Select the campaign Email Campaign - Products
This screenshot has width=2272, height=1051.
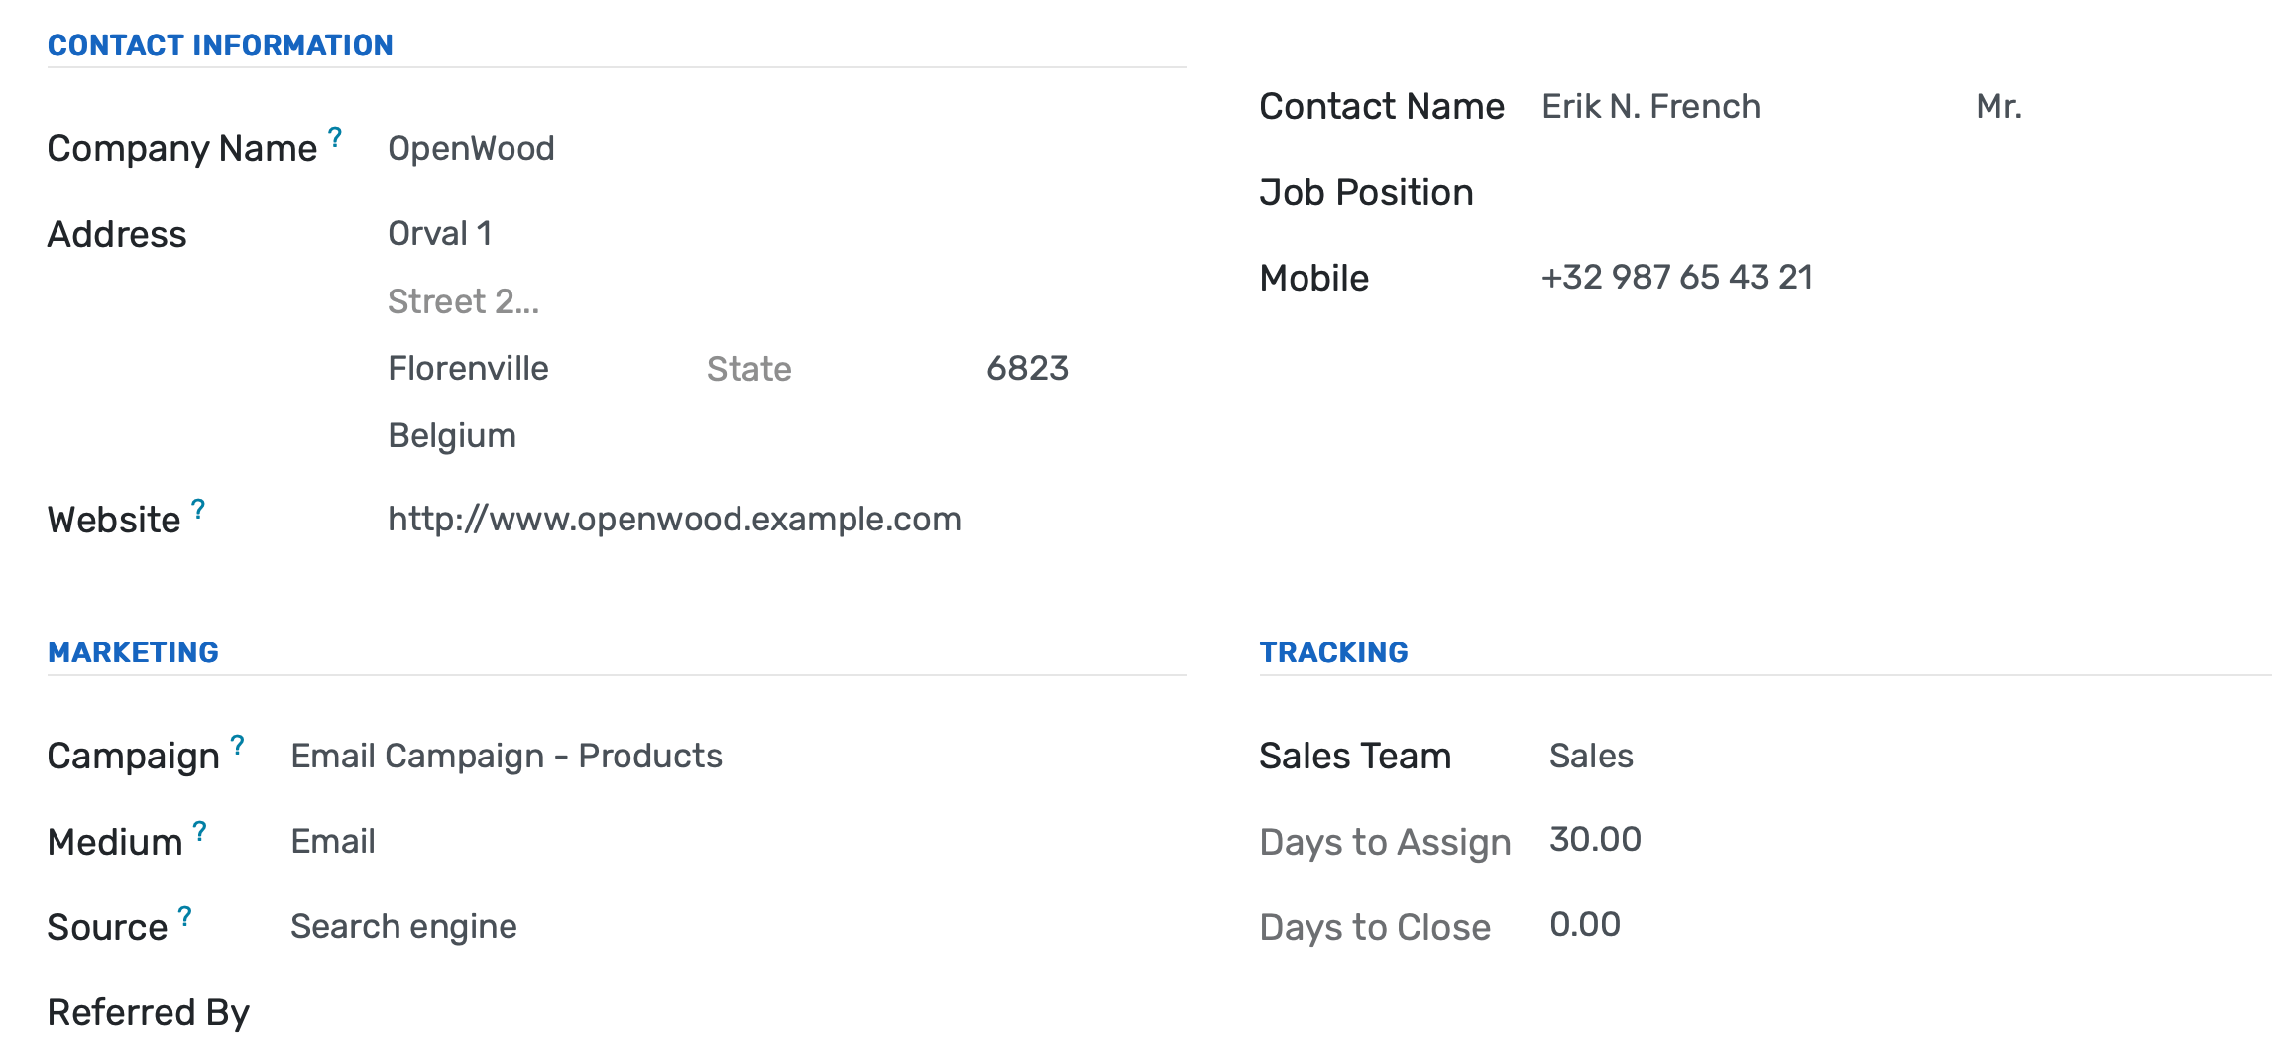(x=506, y=756)
